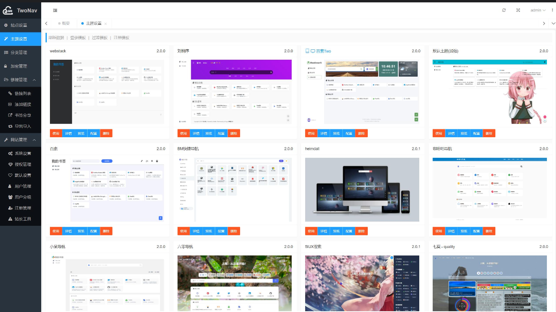Screen dimensions: 556x312
Task: Open 用户管理 under 网站管理
Action: 23,186
